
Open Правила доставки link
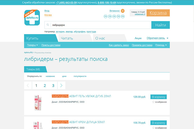[x=142, y=45]
